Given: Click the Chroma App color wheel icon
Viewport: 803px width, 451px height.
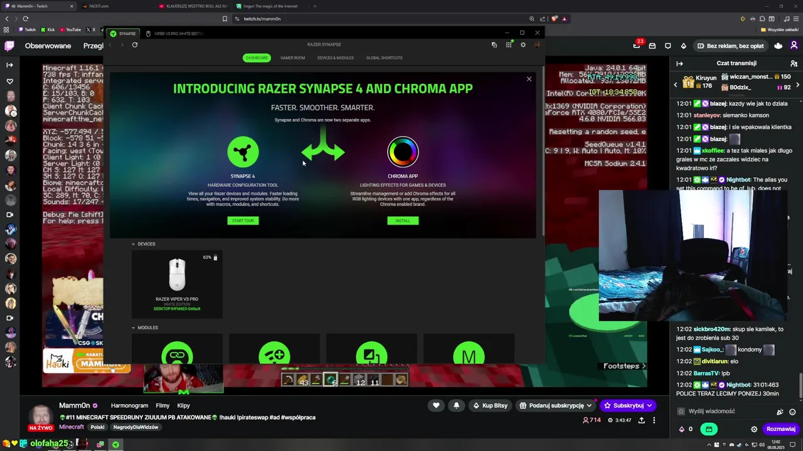Looking at the screenshot, I should (x=403, y=152).
